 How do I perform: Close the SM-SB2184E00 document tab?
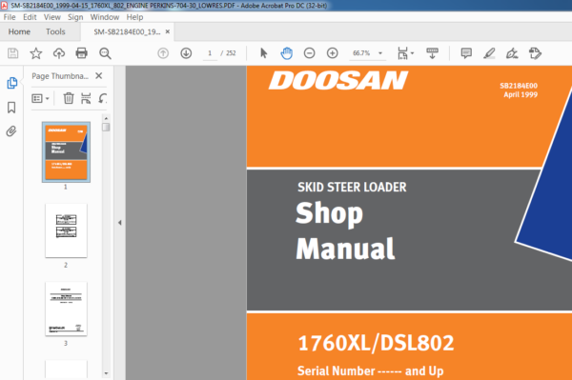click(x=168, y=31)
